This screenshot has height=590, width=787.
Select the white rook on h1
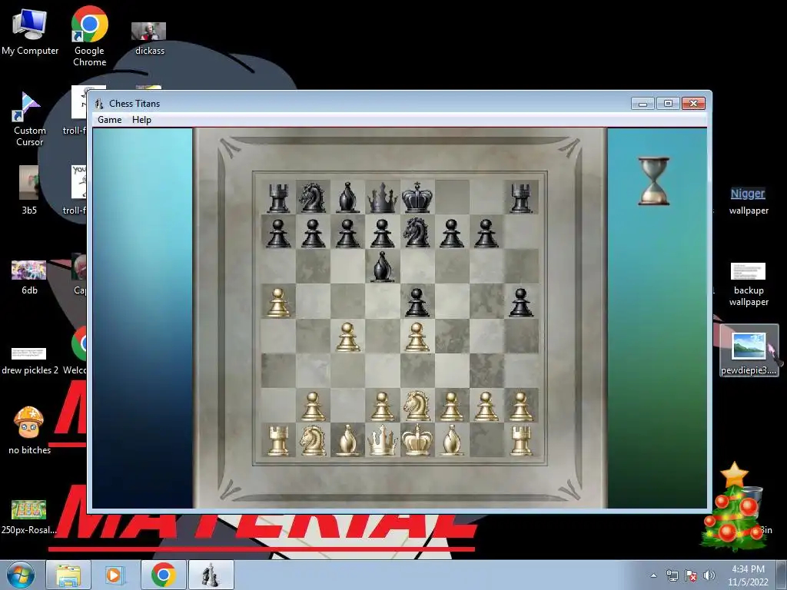[521, 440]
